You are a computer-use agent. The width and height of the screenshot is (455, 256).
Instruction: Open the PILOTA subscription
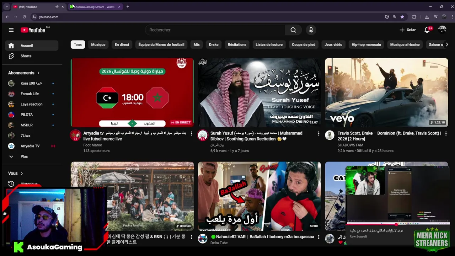click(x=32, y=114)
